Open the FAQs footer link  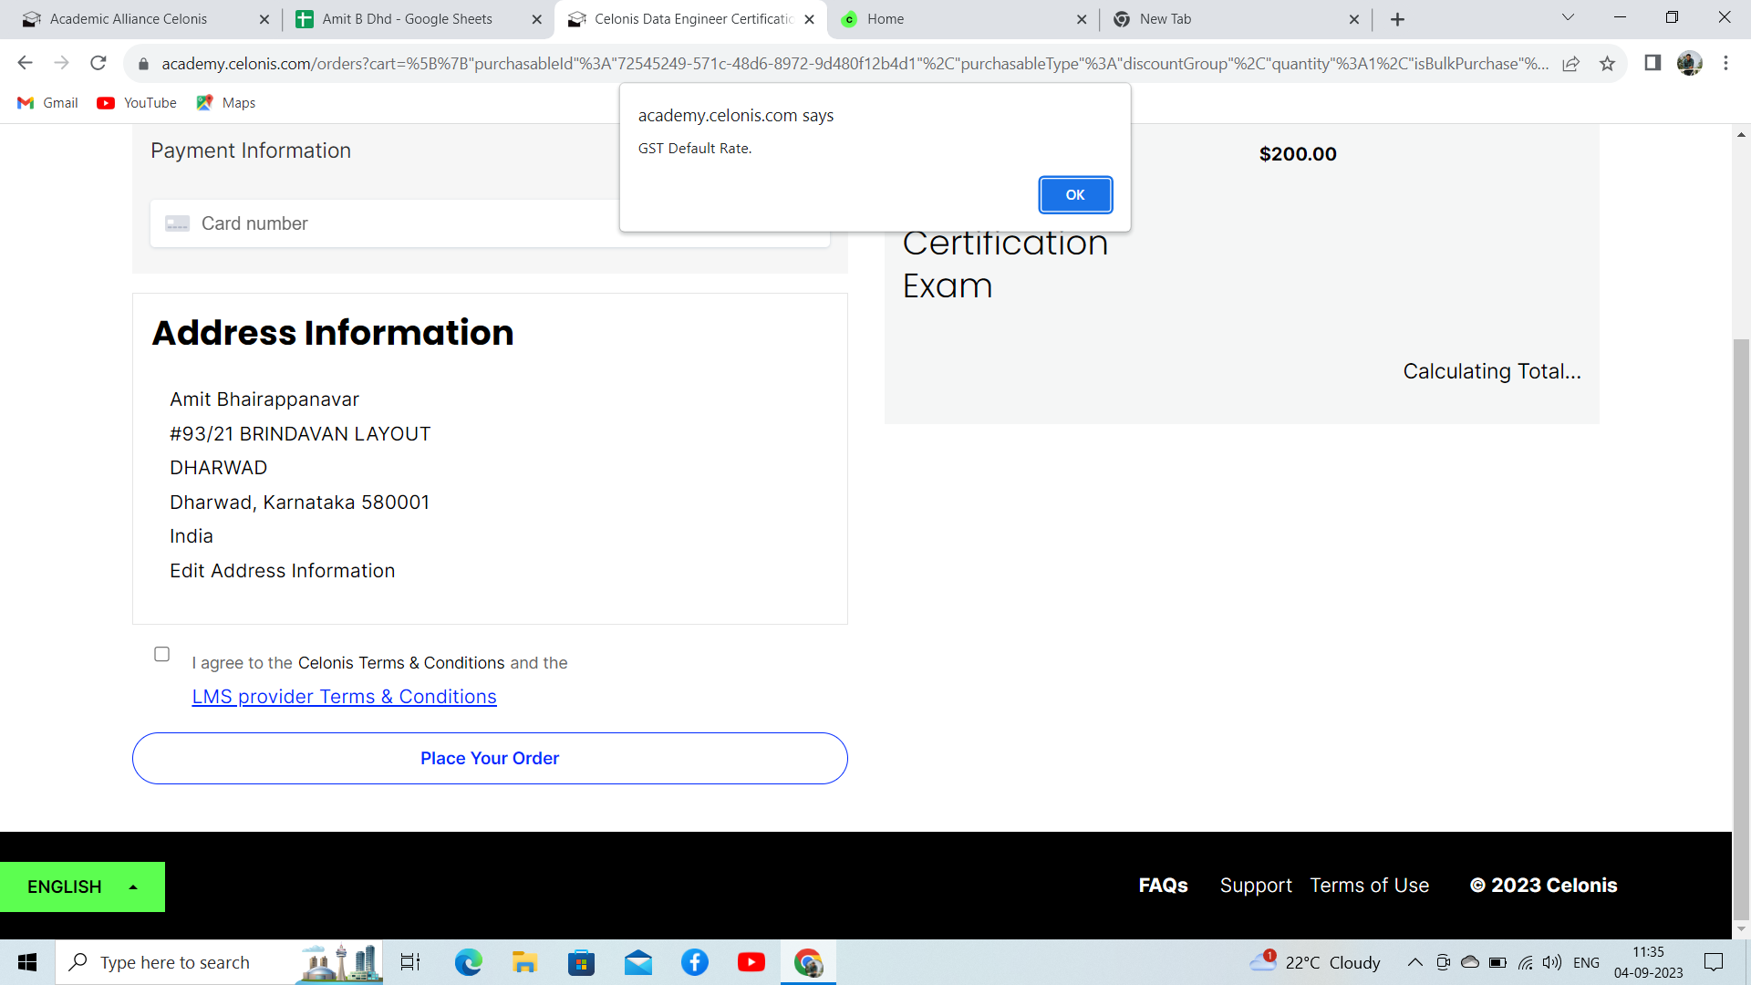[x=1163, y=886]
